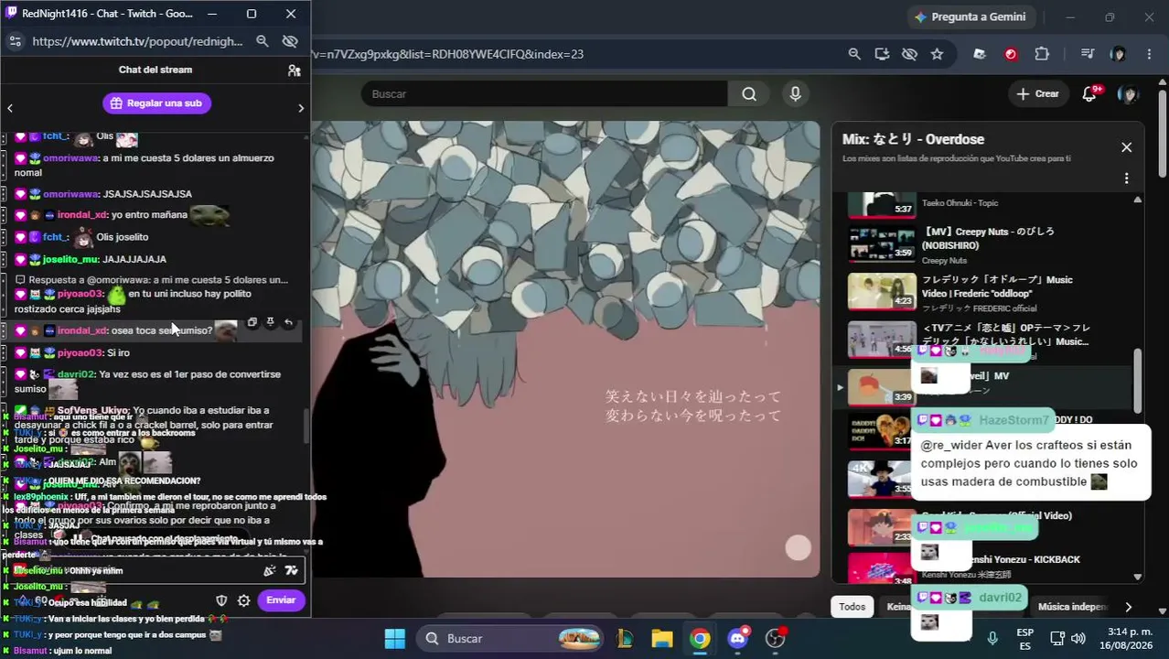
Task: Open the chat shield mode icon
Action: [220, 600]
